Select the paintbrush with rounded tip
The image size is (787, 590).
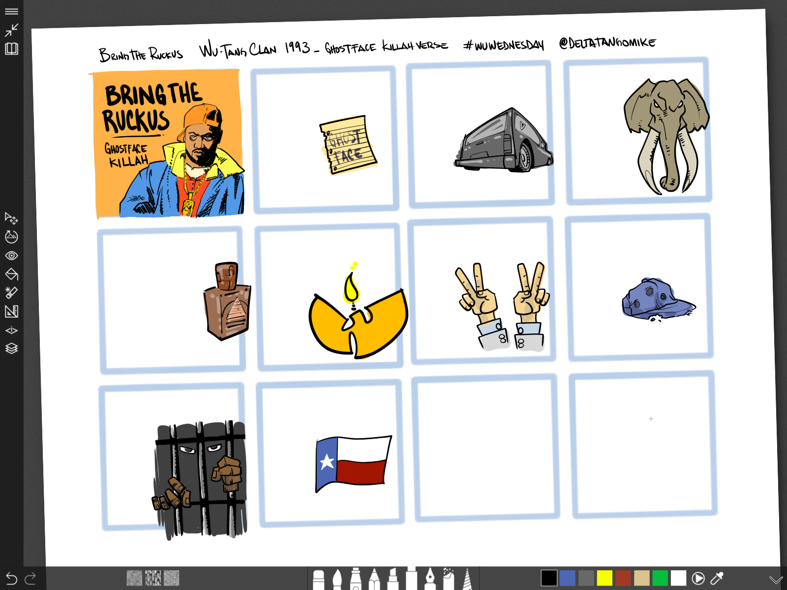[x=337, y=579]
